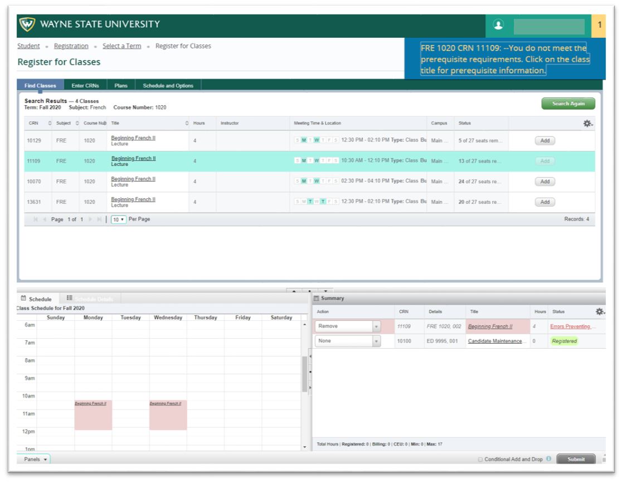This screenshot has height=488, width=627.
Task: Click the info icon beside Conditional Add and Drop
Action: point(548,459)
